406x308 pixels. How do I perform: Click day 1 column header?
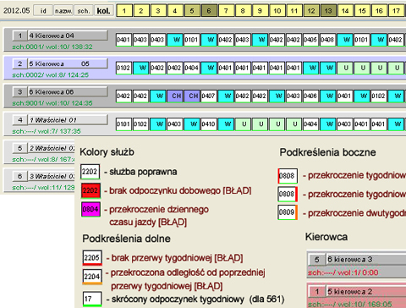pos(123,11)
